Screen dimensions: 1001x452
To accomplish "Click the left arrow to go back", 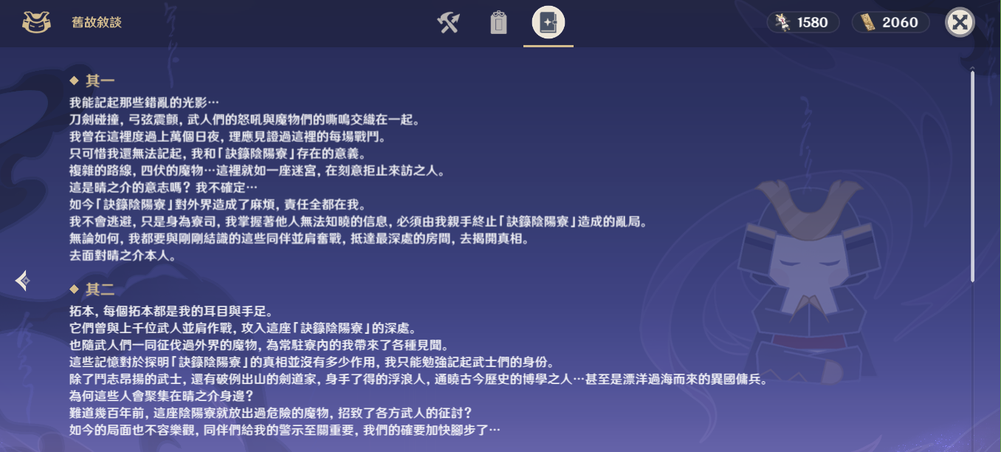I will click(x=22, y=281).
